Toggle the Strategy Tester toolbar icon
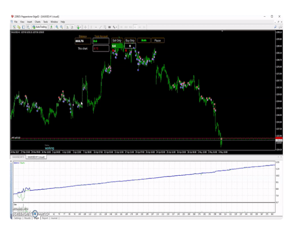This screenshot has height=226, width=290. click(28, 27)
